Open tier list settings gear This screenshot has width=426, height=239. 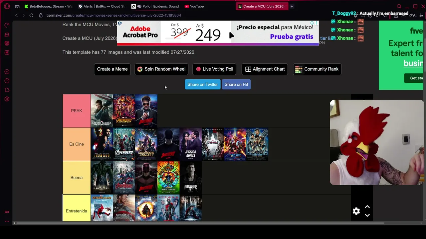tap(356, 211)
